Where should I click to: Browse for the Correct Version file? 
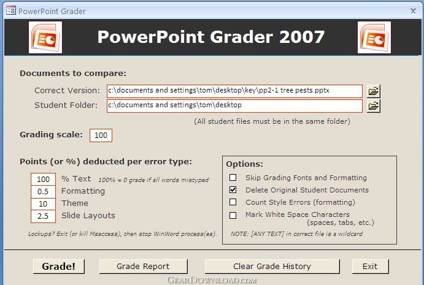[x=374, y=91]
